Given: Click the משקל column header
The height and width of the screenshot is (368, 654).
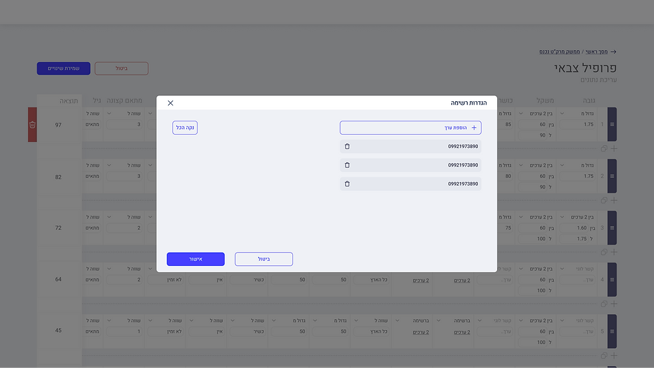Looking at the screenshot, I should 545,101.
